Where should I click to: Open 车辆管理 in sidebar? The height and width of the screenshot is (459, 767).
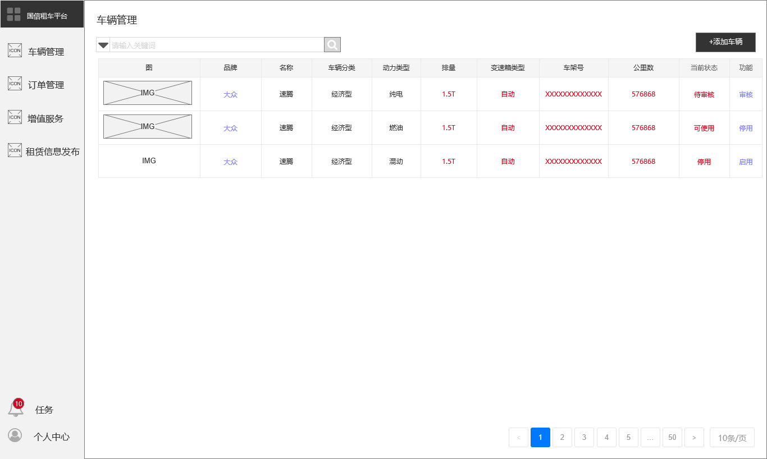(46, 52)
